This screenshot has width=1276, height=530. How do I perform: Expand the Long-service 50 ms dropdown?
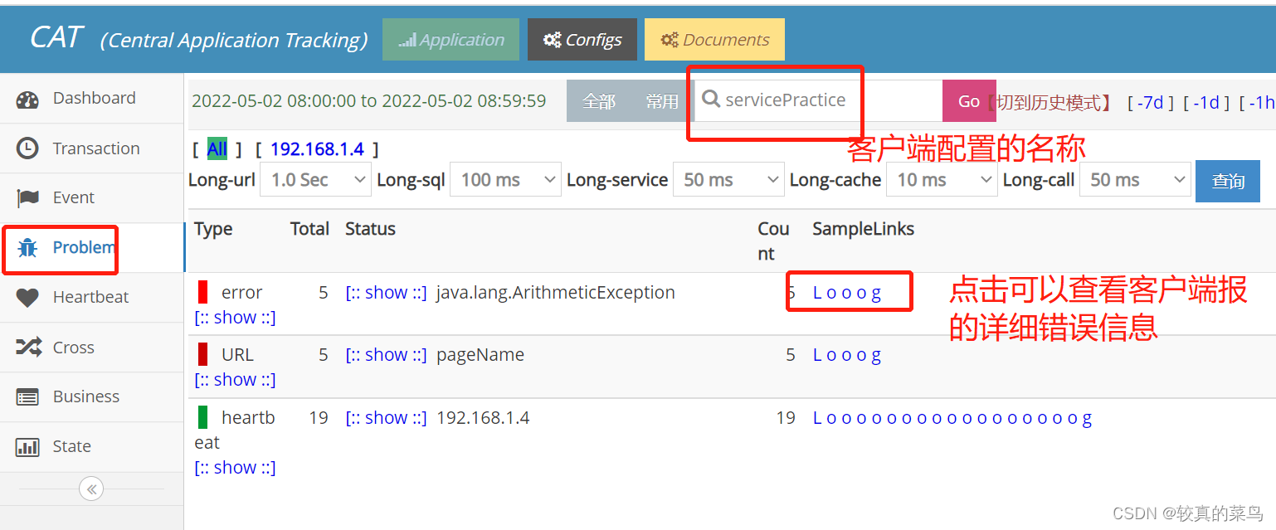click(728, 180)
